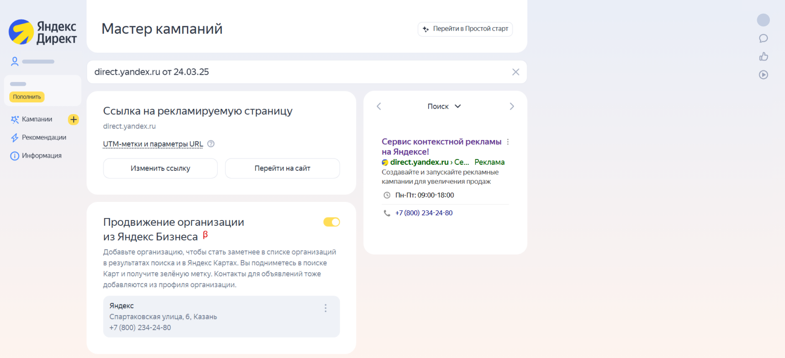Click the Реклама label in preview
Screen dimensions: 785x358
click(490, 162)
